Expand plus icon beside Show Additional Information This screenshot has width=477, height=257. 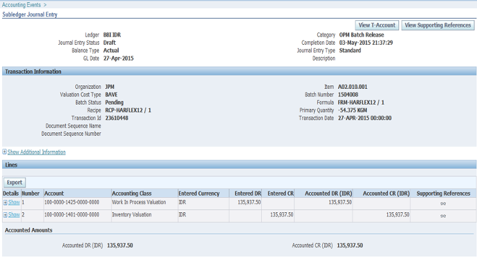pos(5,152)
